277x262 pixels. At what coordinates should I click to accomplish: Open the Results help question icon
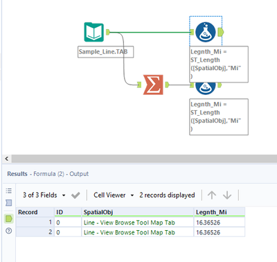point(9,231)
